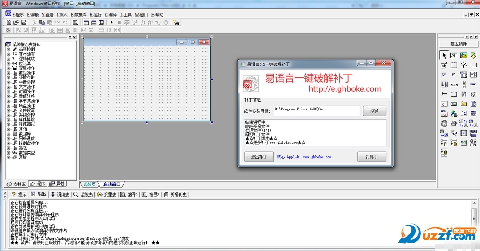
Task: Click the Paste clipboard icon
Action: [50, 22]
